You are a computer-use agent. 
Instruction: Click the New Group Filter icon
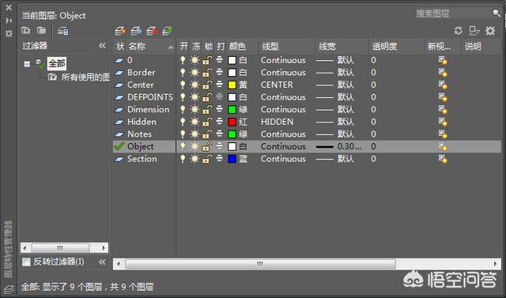tap(41, 31)
